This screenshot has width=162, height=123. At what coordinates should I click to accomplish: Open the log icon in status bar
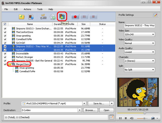[112, 117]
